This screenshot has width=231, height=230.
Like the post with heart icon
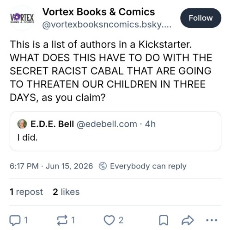[109, 220]
